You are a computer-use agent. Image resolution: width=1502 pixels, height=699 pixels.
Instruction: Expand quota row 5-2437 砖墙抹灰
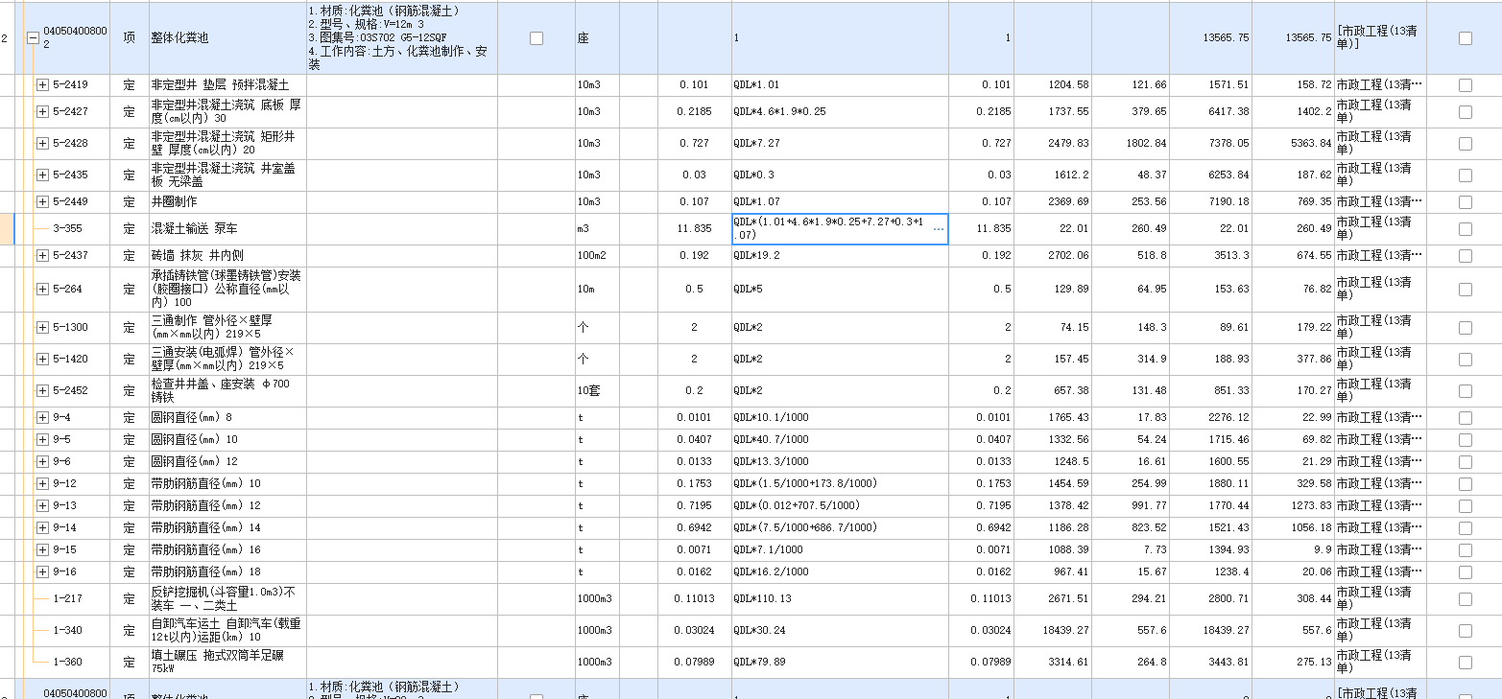(x=42, y=256)
